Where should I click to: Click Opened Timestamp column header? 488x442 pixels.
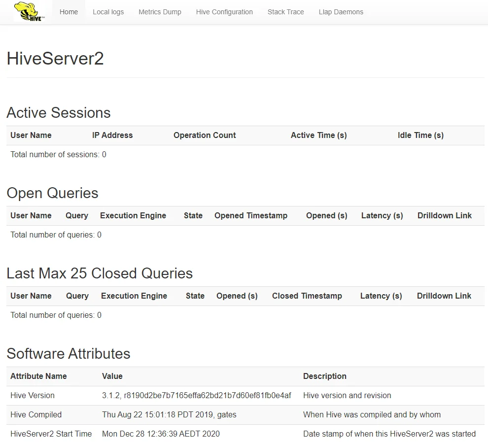[x=251, y=216]
